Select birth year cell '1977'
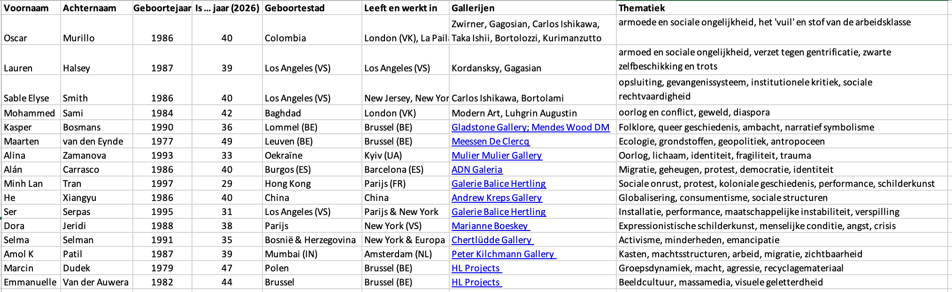952x292 pixels. 162,141
